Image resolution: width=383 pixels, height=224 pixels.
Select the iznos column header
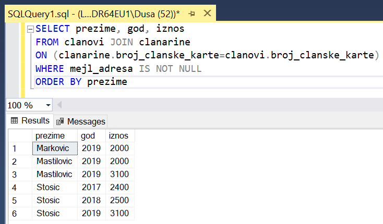point(119,135)
